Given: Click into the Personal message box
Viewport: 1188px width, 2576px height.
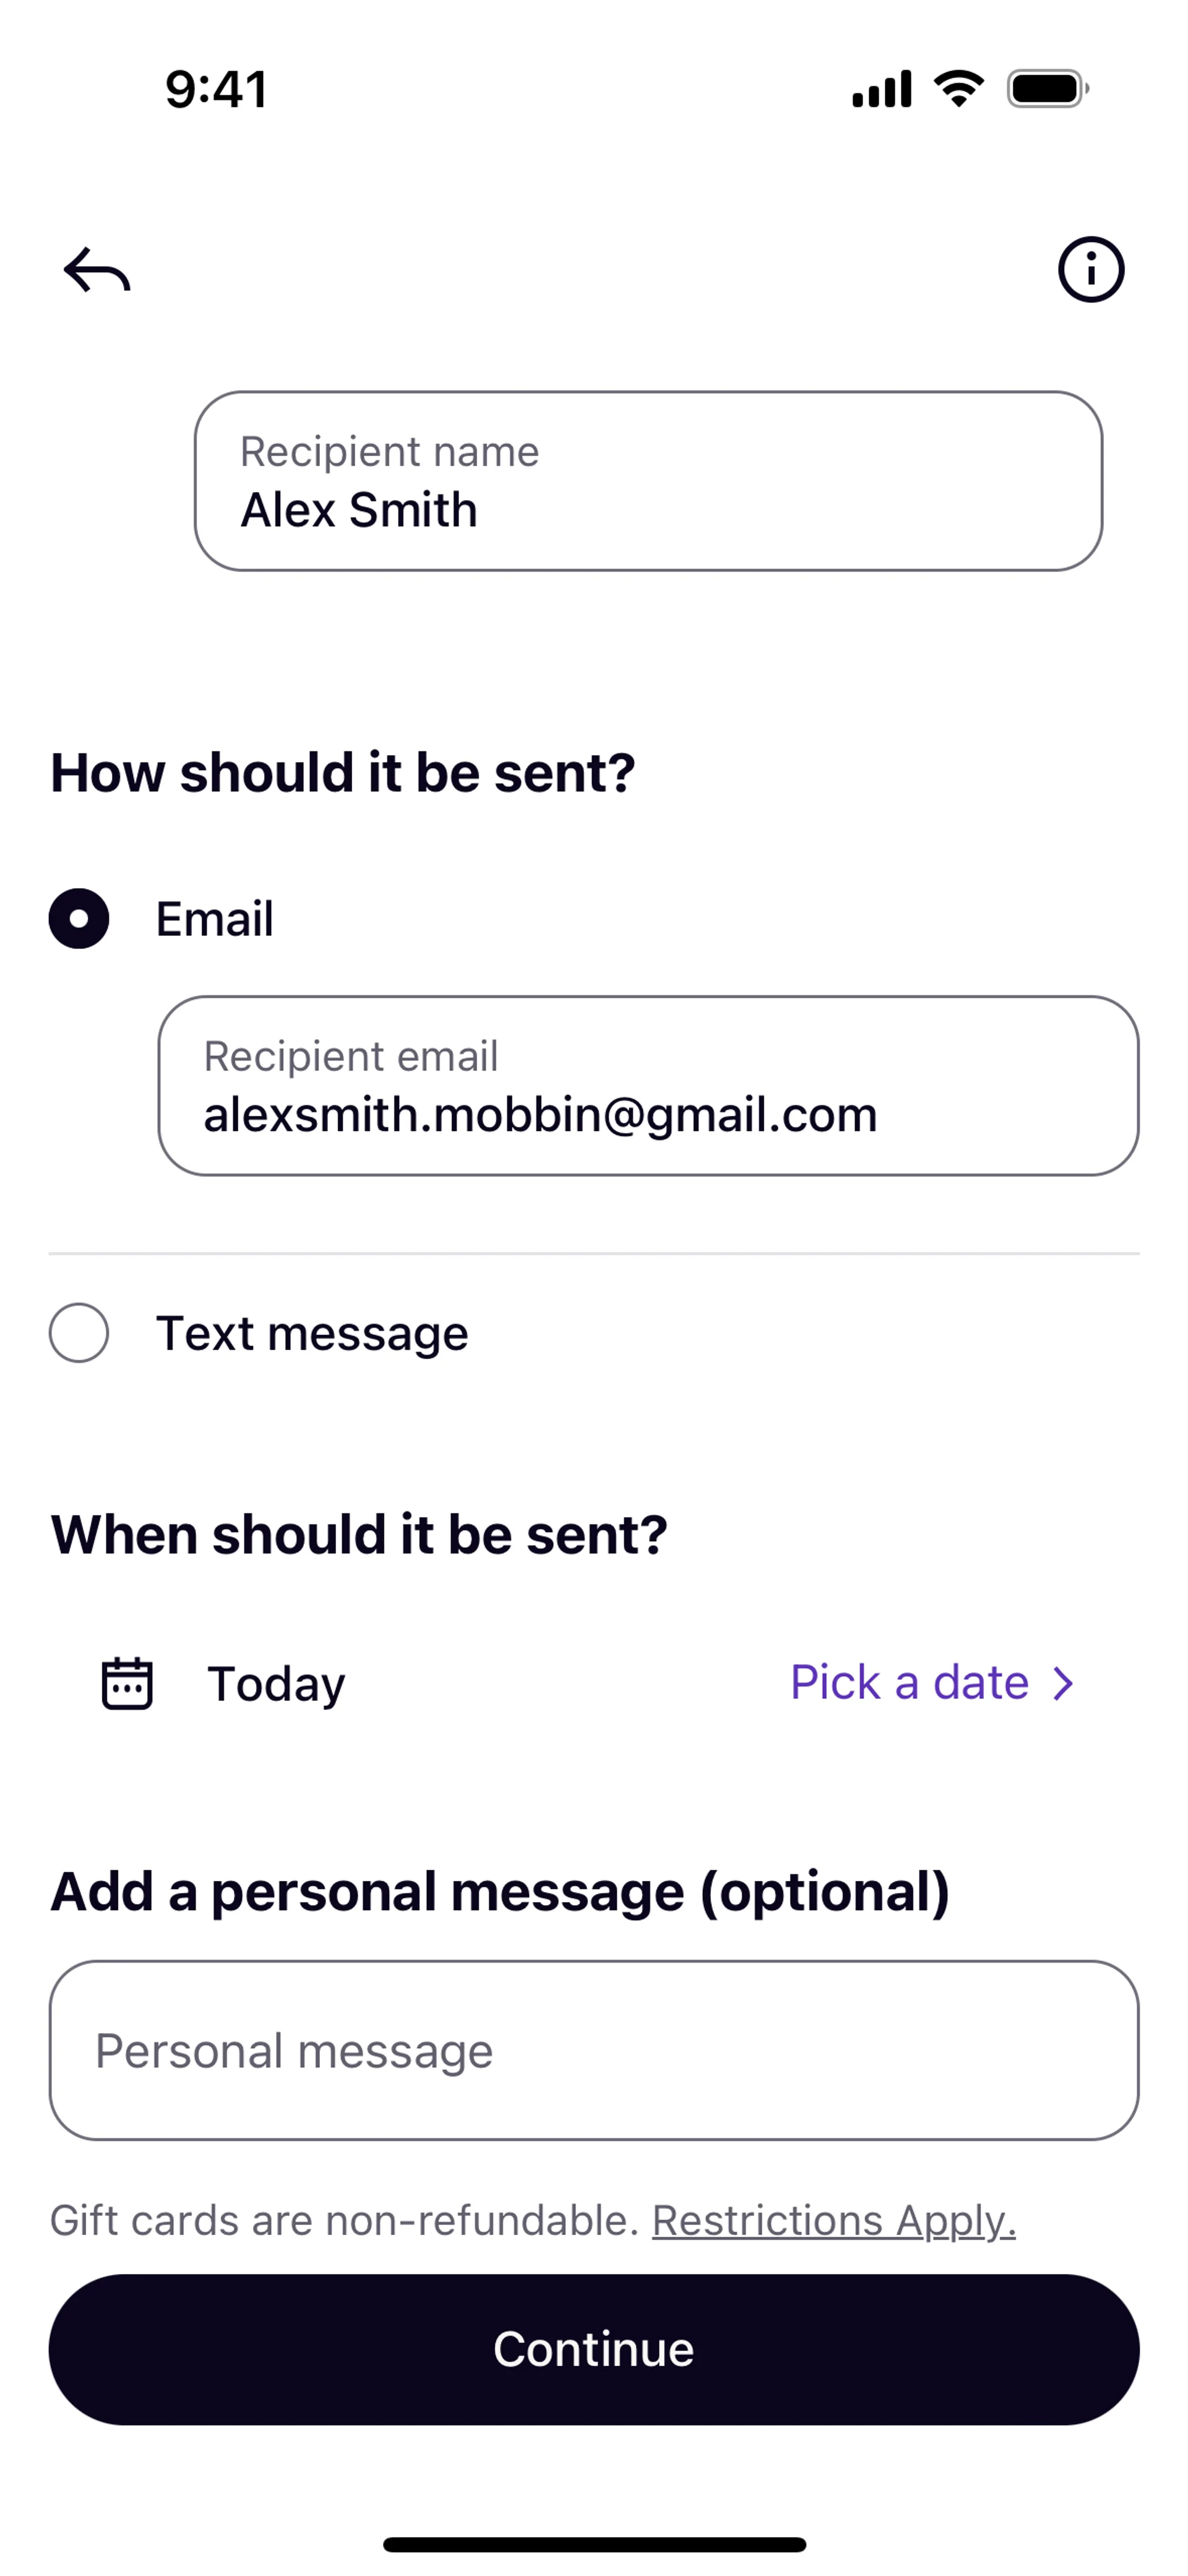Looking at the screenshot, I should (594, 2050).
